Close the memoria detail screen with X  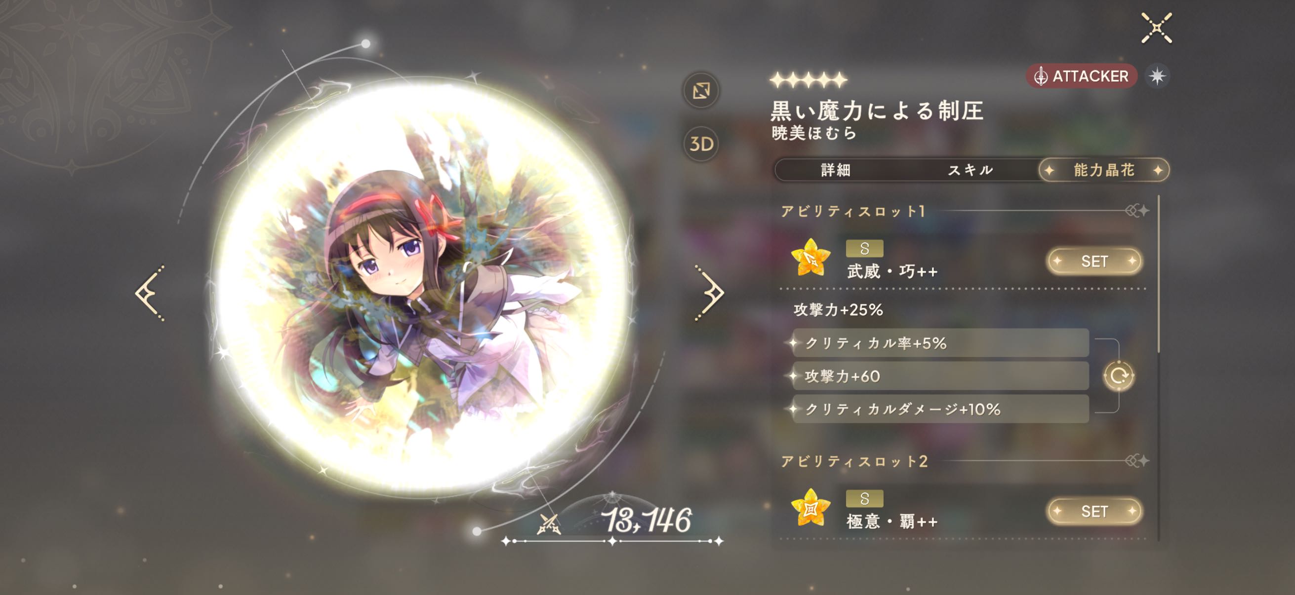tap(1156, 28)
